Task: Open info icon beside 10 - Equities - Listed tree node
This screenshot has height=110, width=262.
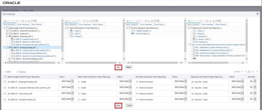Action: pos(210,39)
